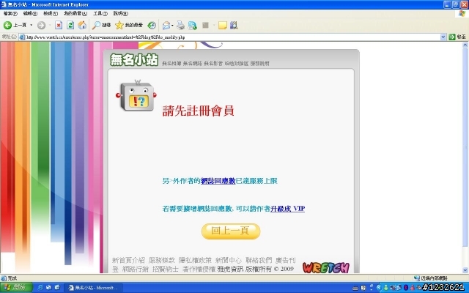Open the History clock icon in toolbar
Viewport: 469px width, 293px height.
pyautogui.click(x=152, y=26)
